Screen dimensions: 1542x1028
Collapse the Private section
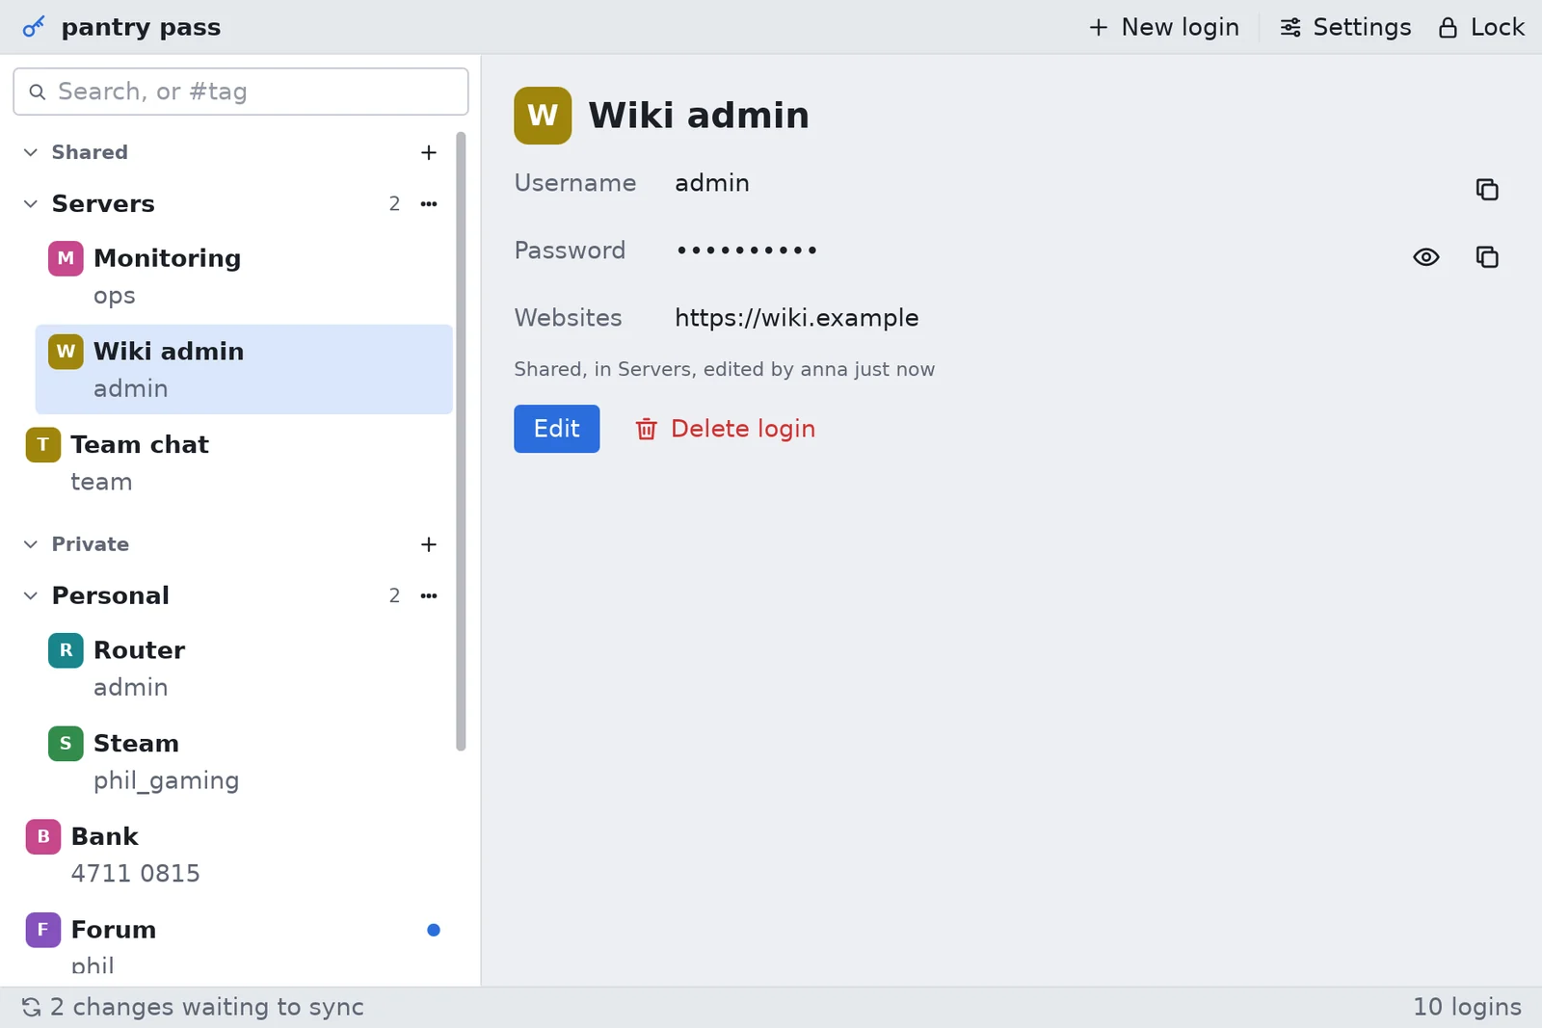[x=31, y=544]
